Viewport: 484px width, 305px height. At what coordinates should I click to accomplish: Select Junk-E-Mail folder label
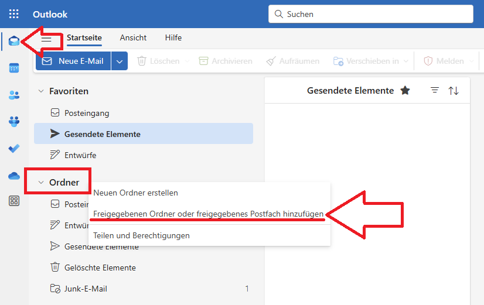[x=86, y=289]
